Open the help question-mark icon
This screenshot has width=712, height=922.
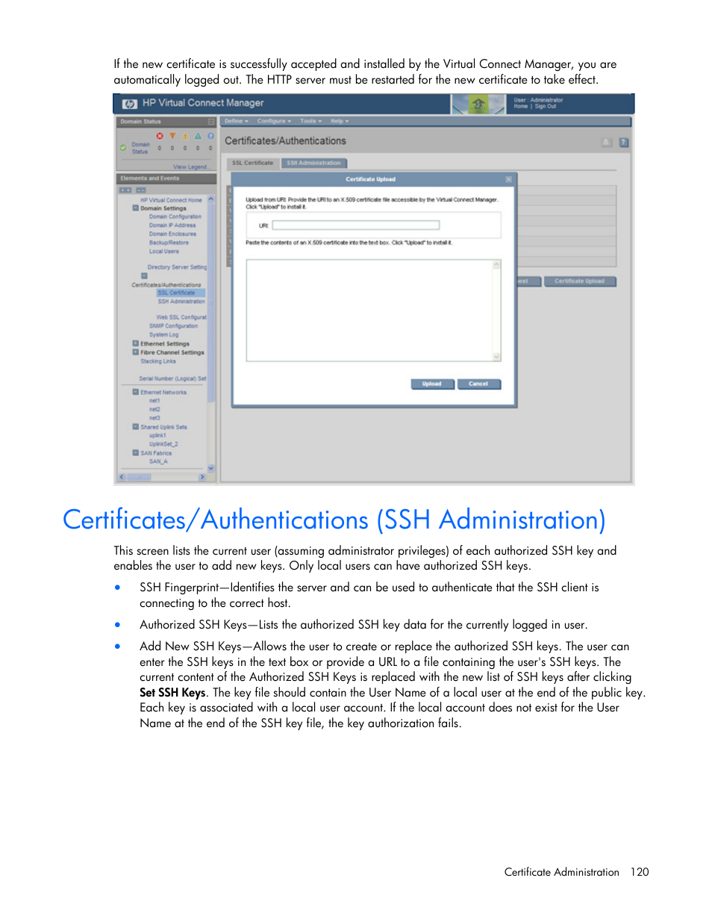click(x=624, y=142)
